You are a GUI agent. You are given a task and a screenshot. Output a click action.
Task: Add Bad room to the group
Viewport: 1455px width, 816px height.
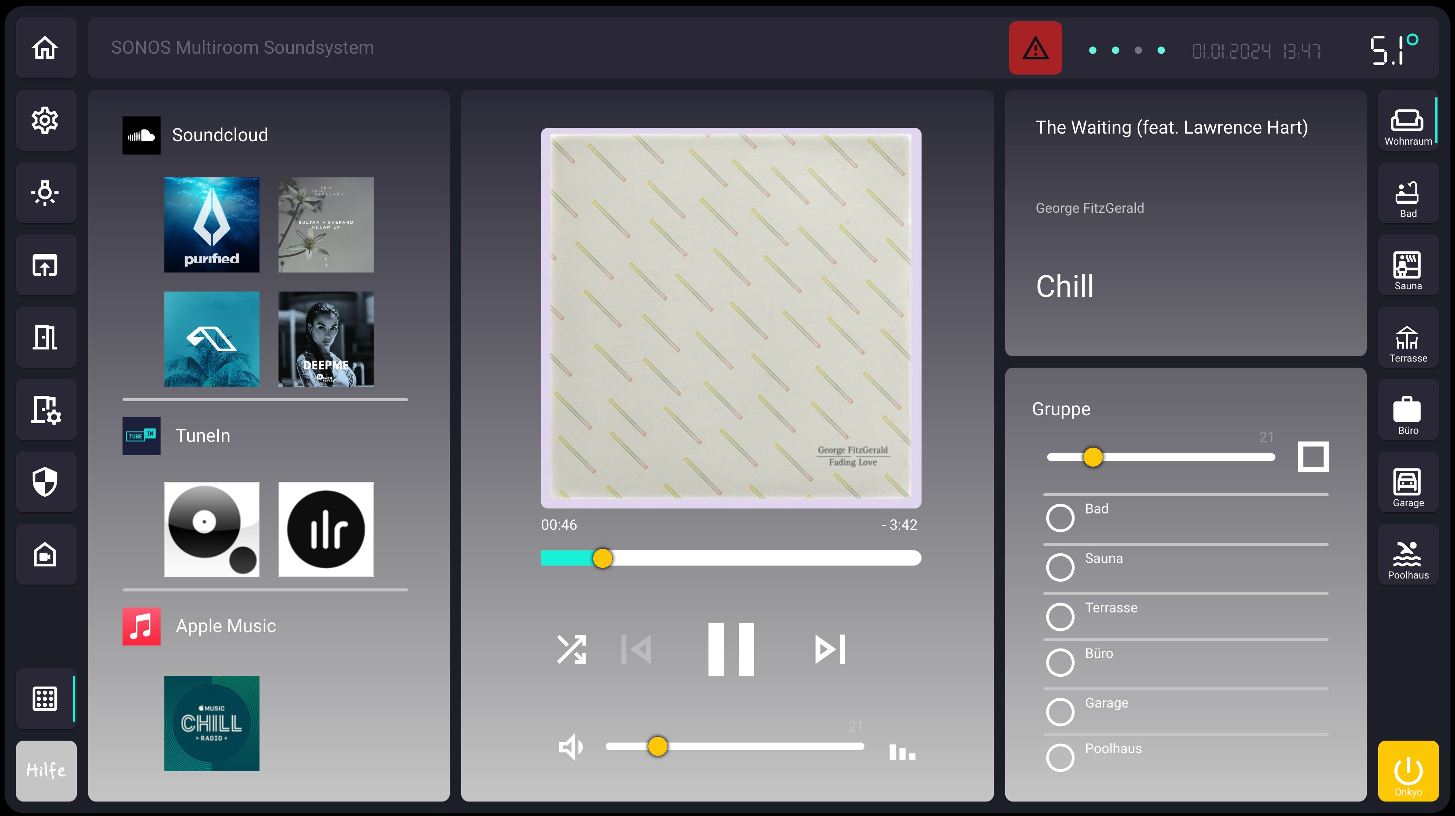pyautogui.click(x=1060, y=518)
